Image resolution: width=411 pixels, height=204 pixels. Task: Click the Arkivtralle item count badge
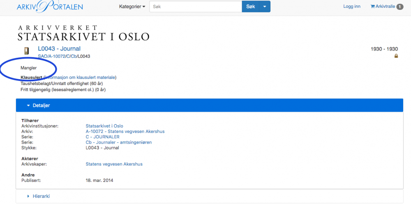click(399, 7)
